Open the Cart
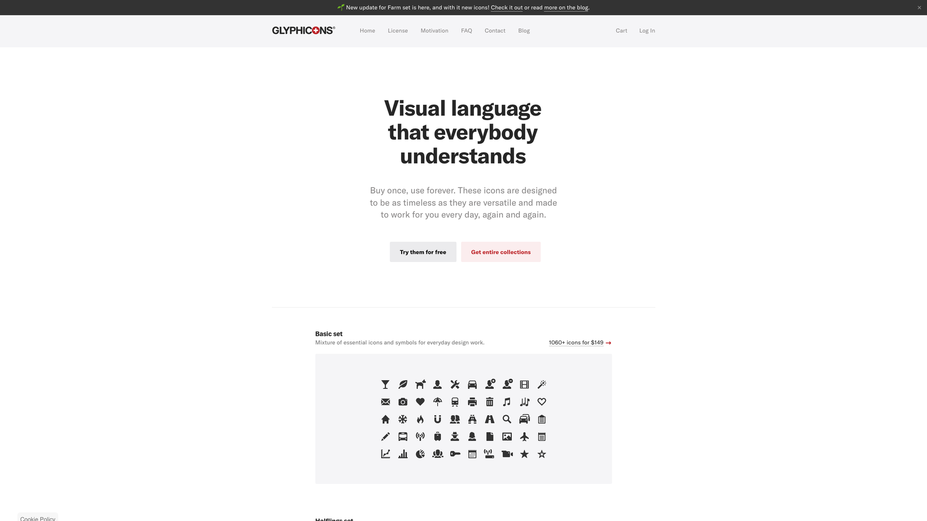Viewport: 927px width, 521px height. click(x=621, y=31)
